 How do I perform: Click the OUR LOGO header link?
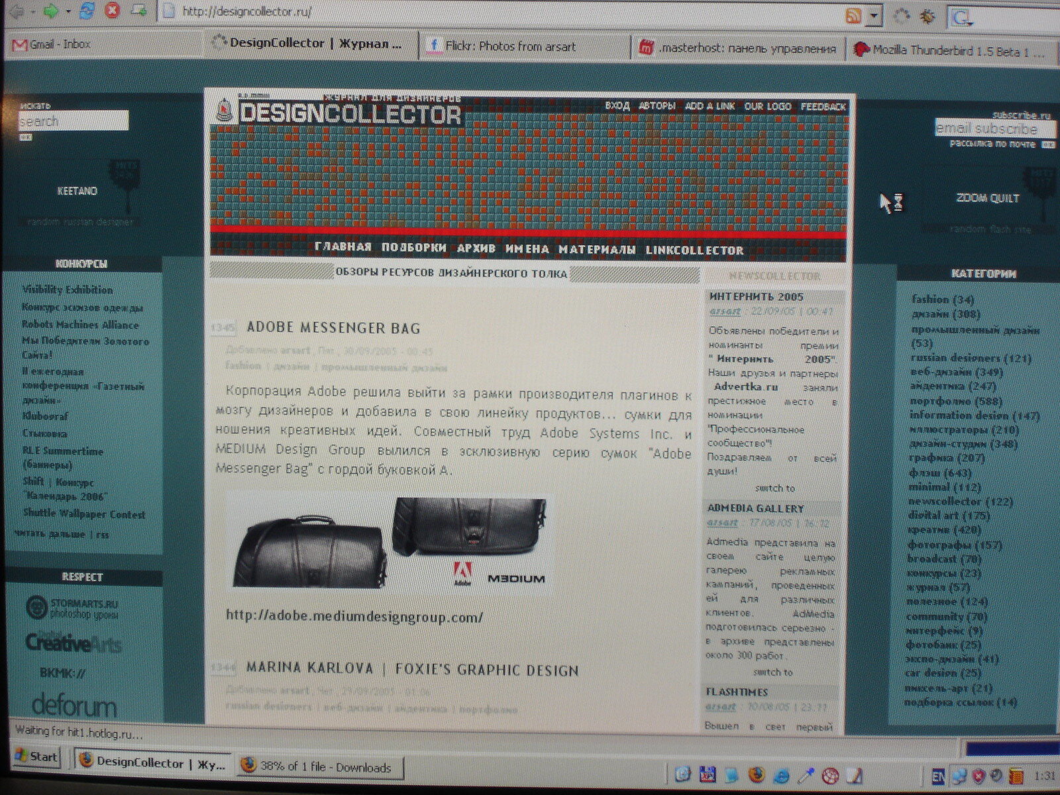tap(767, 107)
